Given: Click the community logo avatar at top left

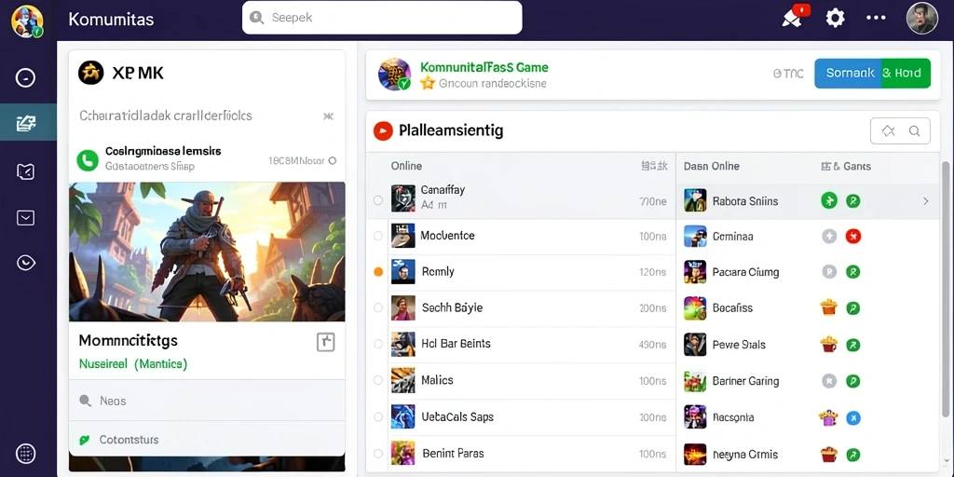Looking at the screenshot, I should point(27,21).
